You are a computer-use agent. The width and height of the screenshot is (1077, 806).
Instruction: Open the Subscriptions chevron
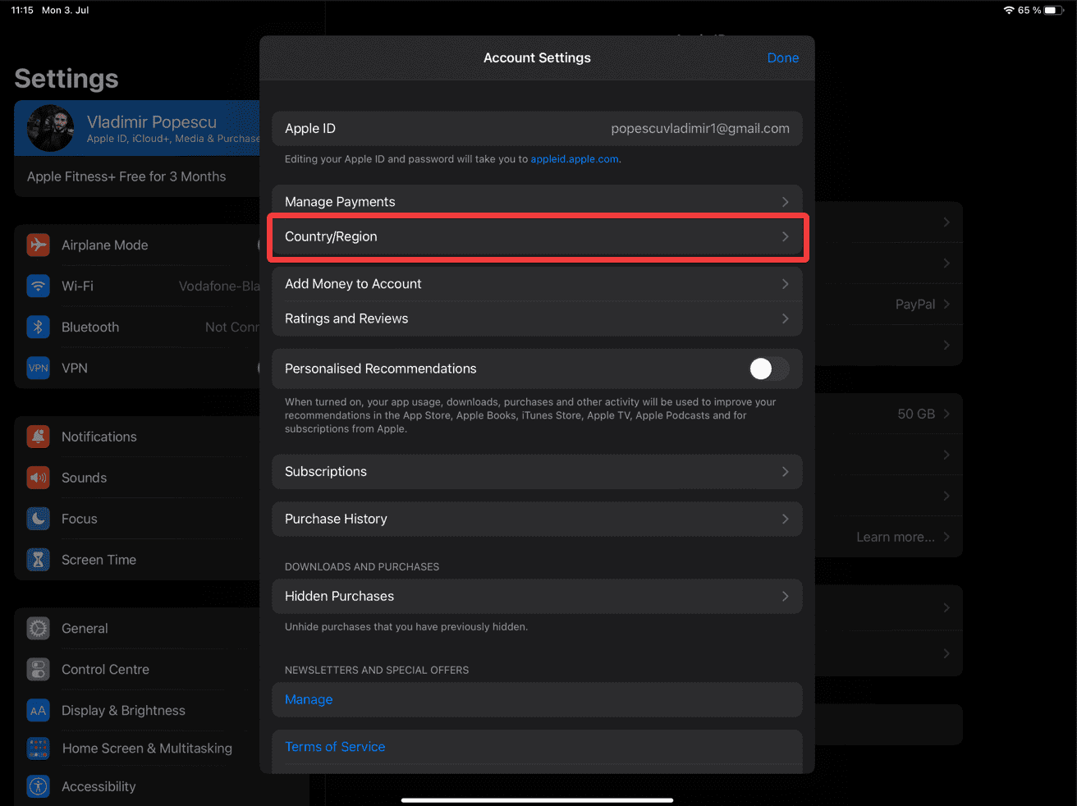pos(786,472)
